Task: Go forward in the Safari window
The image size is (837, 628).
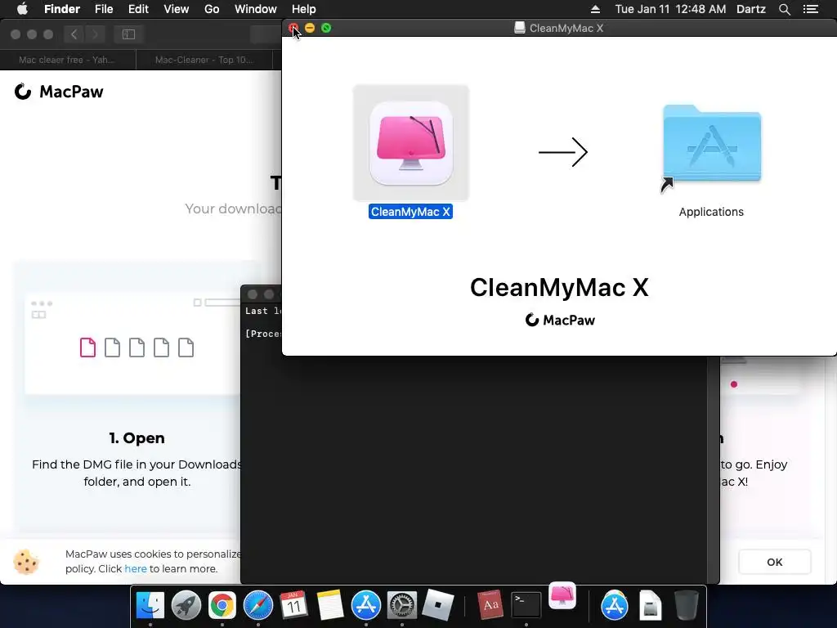Action: coord(96,34)
